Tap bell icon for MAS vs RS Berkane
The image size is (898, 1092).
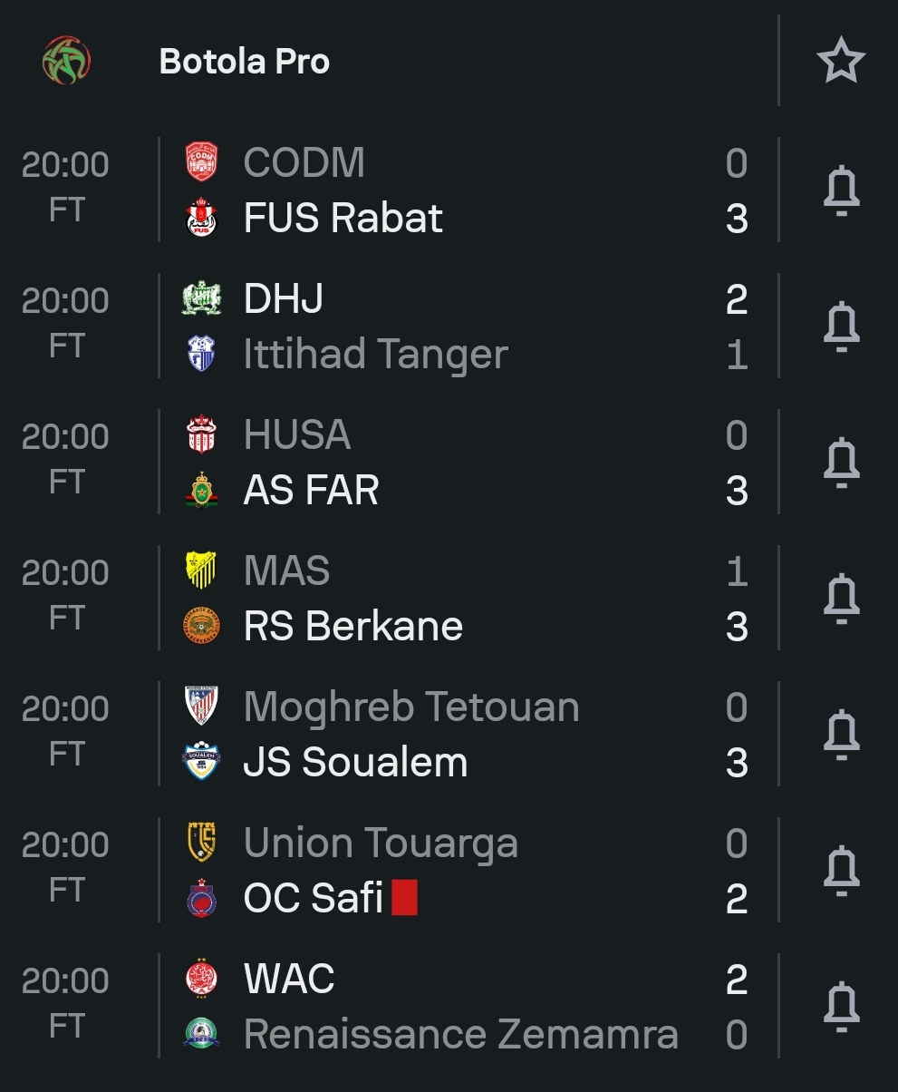point(841,599)
